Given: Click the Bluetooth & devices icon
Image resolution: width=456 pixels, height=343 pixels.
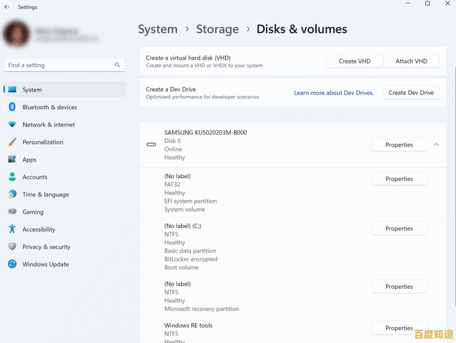Looking at the screenshot, I should 12,107.
